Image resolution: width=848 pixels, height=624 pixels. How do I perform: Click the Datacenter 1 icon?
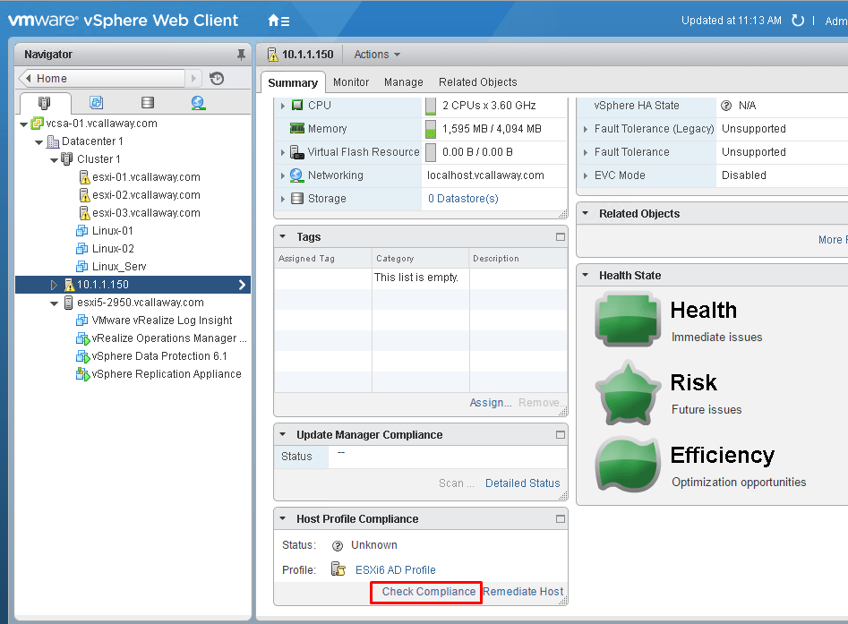click(53, 141)
